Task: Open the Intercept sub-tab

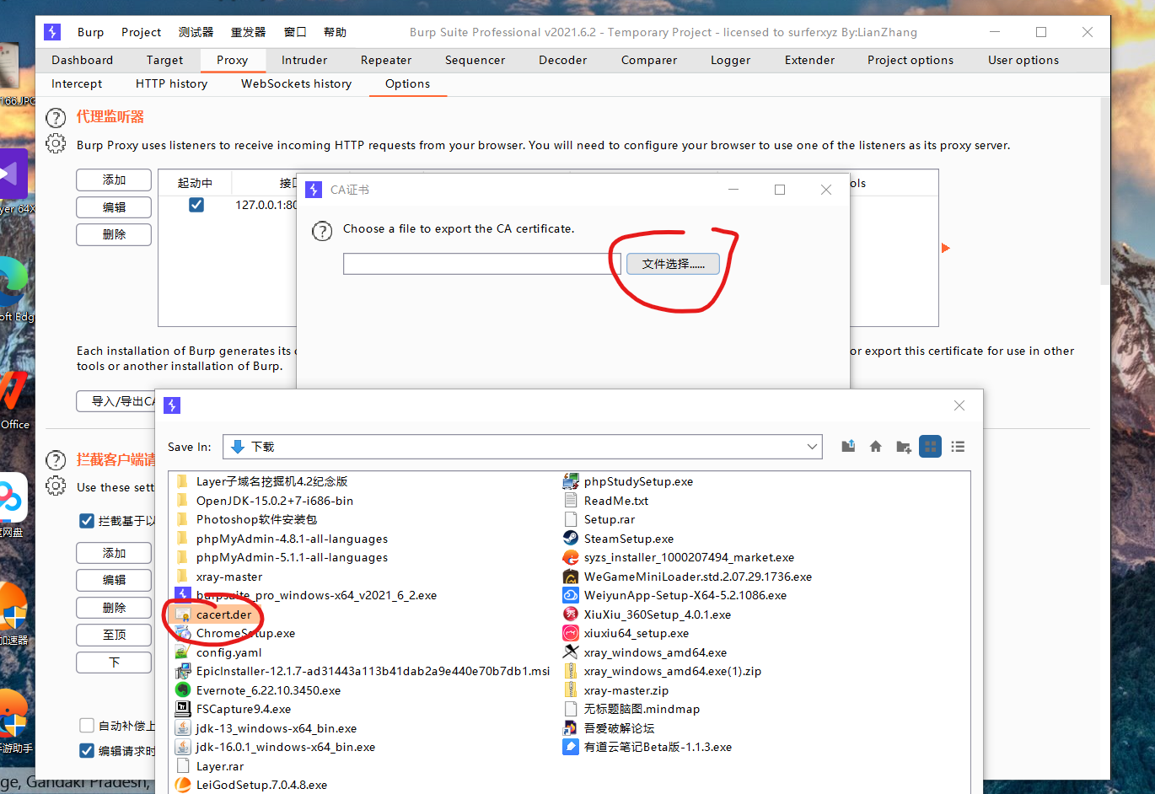Action: (77, 83)
